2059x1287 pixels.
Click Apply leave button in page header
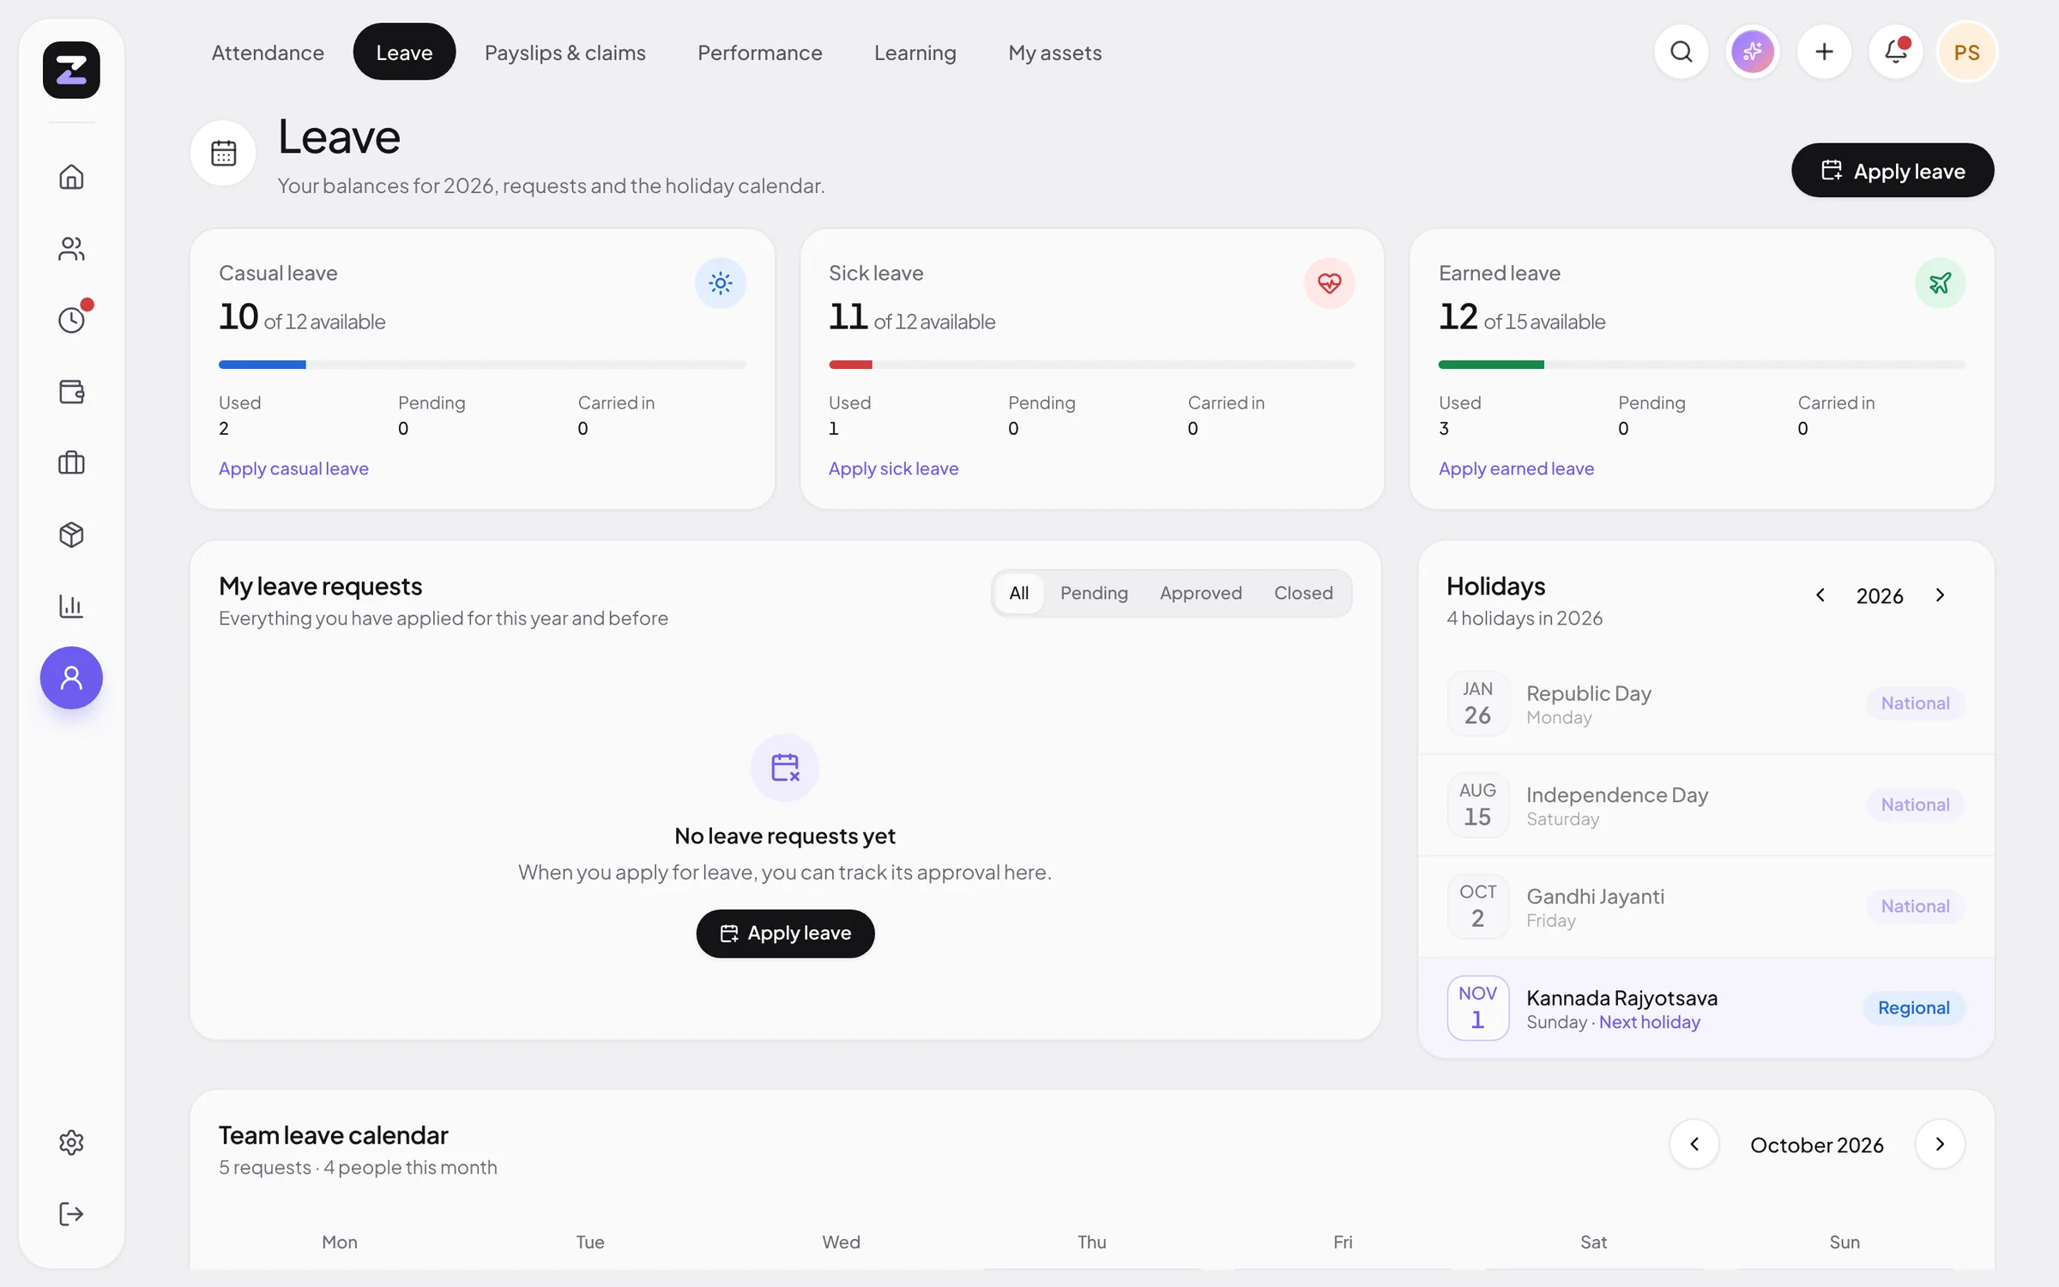coord(1893,171)
